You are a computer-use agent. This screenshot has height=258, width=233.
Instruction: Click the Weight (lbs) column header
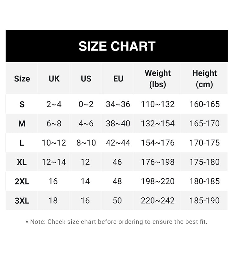(158, 79)
